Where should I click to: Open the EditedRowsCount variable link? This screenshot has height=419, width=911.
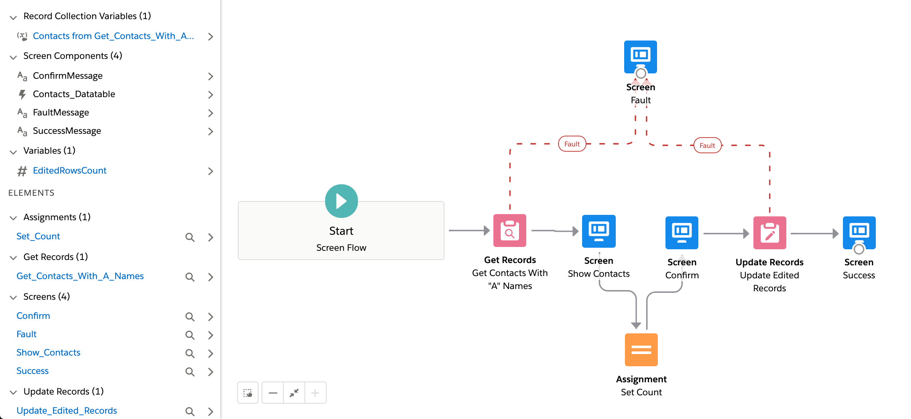click(x=70, y=171)
